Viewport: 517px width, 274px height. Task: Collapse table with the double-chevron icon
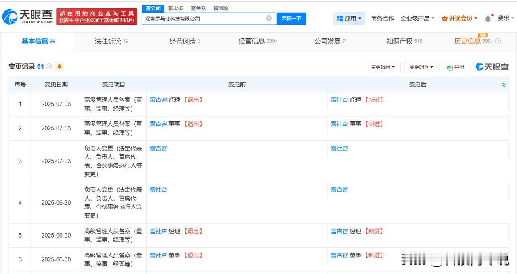coord(503,85)
